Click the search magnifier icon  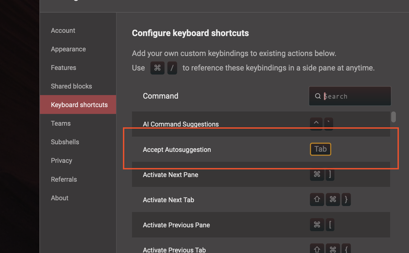point(318,96)
